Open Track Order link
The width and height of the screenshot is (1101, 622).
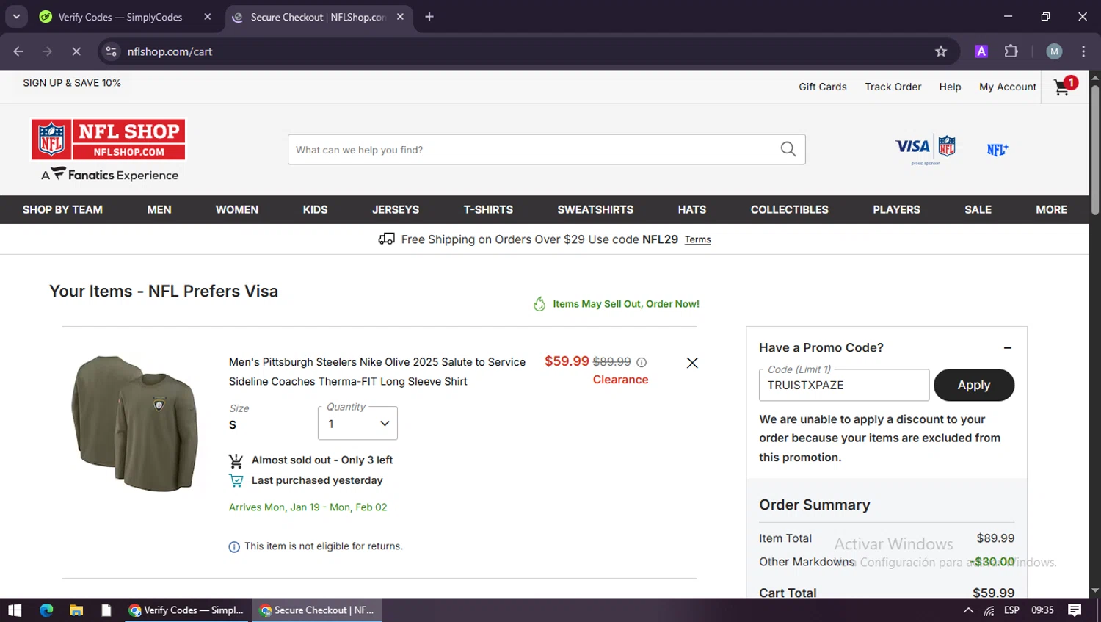pos(893,87)
